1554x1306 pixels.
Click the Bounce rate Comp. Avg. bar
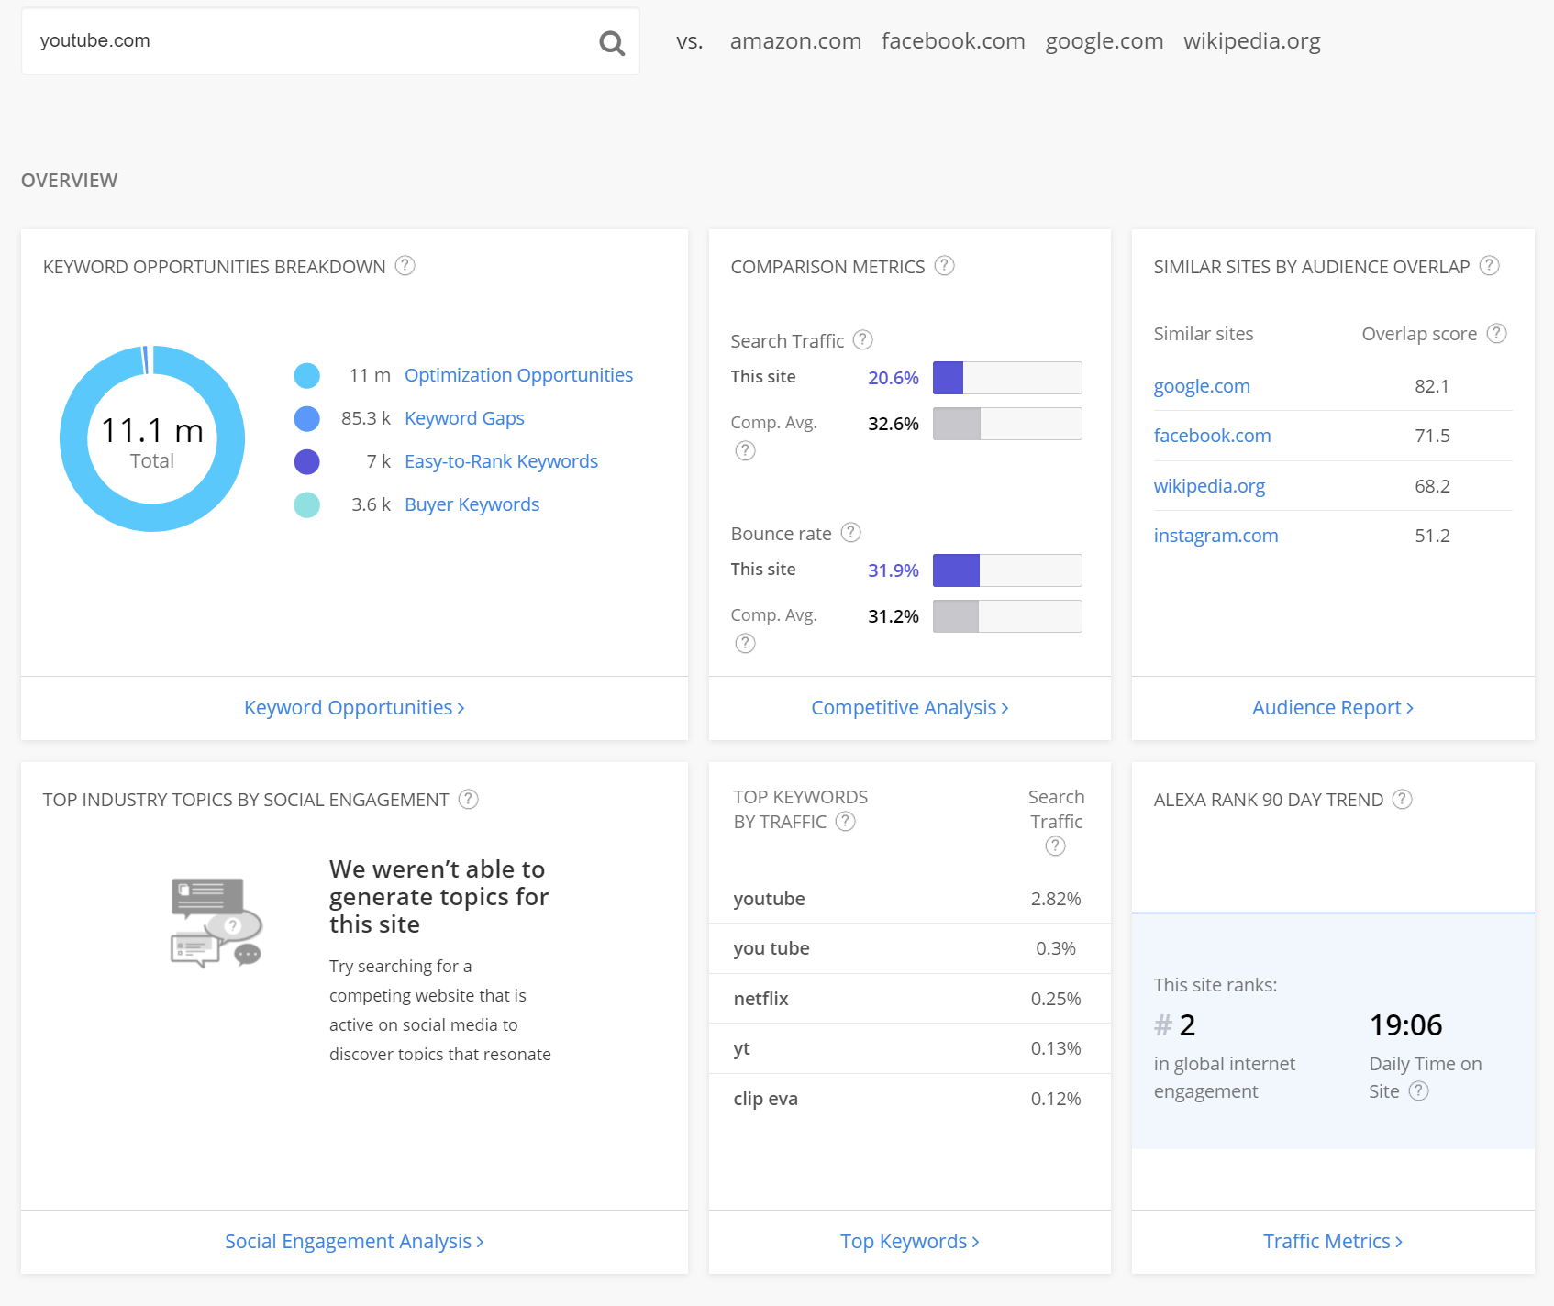coord(1007,616)
